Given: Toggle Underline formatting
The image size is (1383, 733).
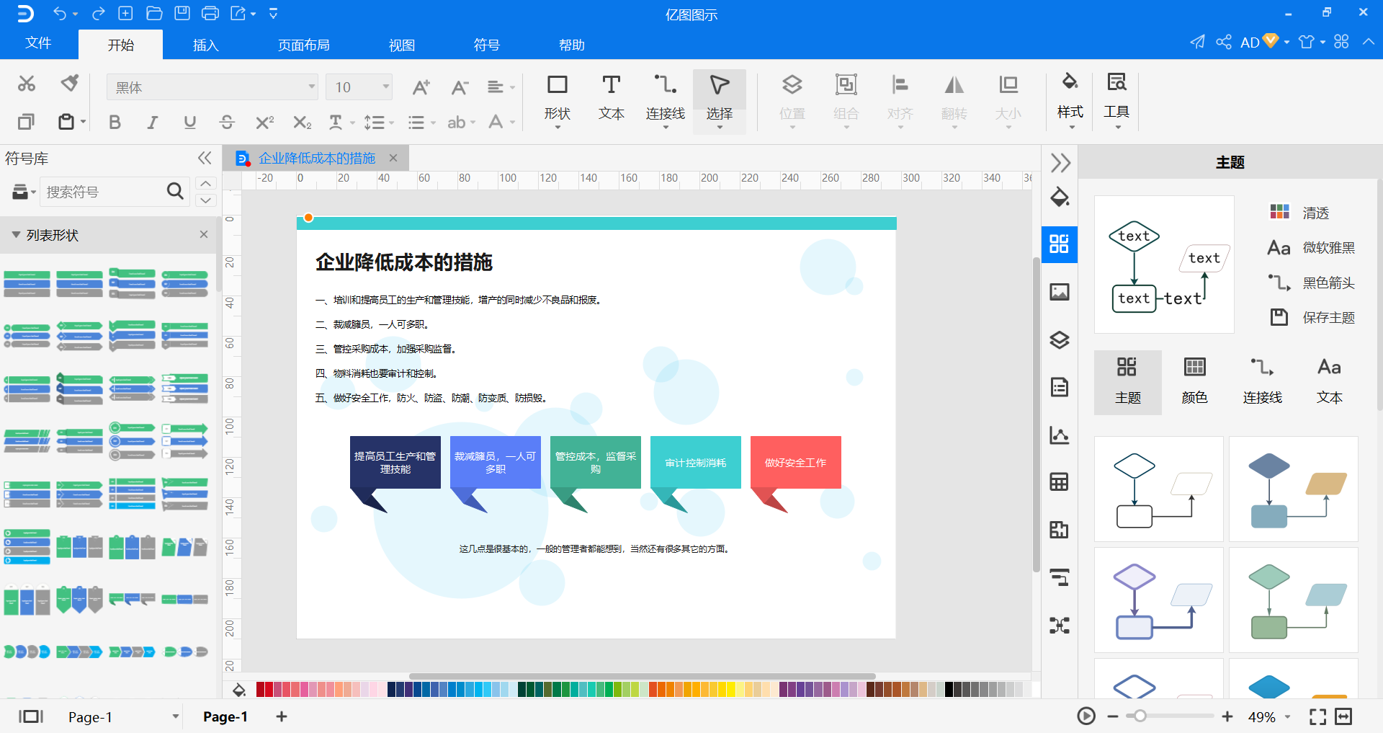Looking at the screenshot, I should [x=189, y=123].
